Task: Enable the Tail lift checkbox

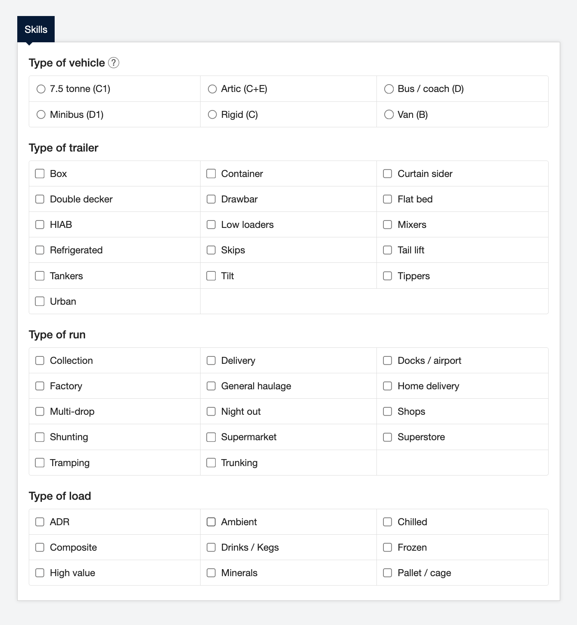Action: pyautogui.click(x=388, y=250)
